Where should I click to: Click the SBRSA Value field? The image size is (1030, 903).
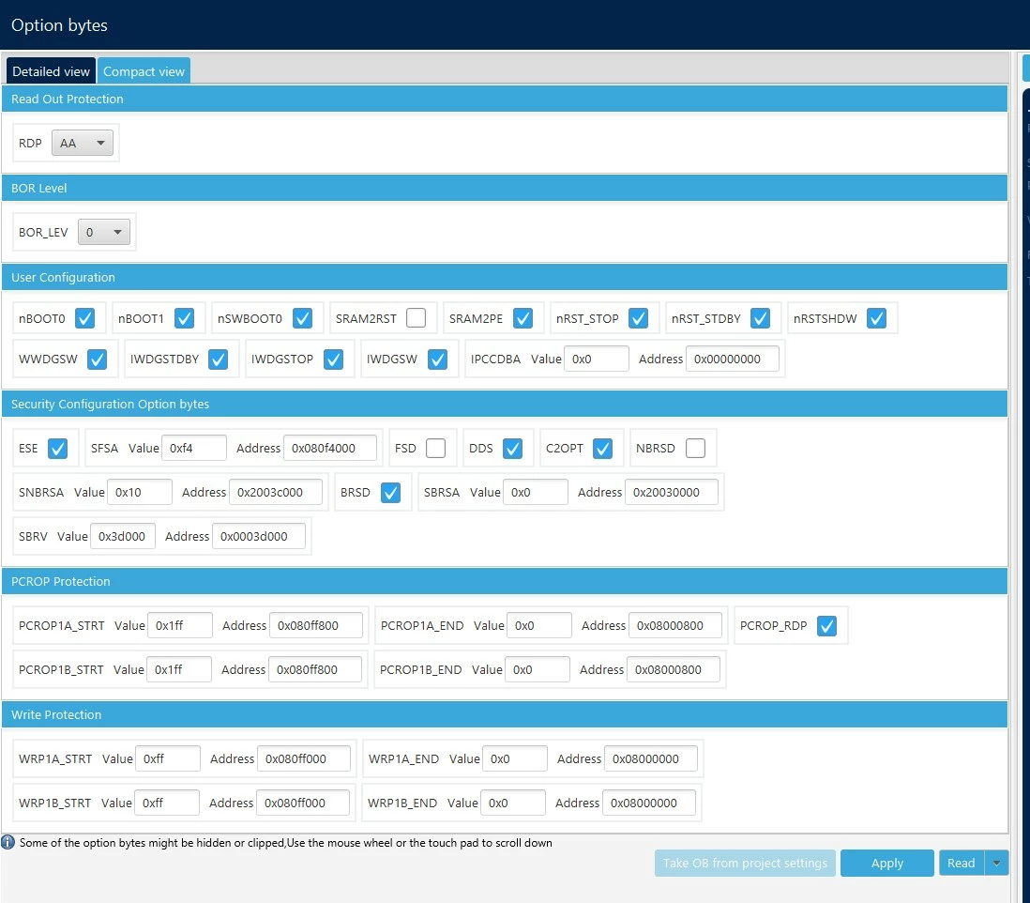536,492
